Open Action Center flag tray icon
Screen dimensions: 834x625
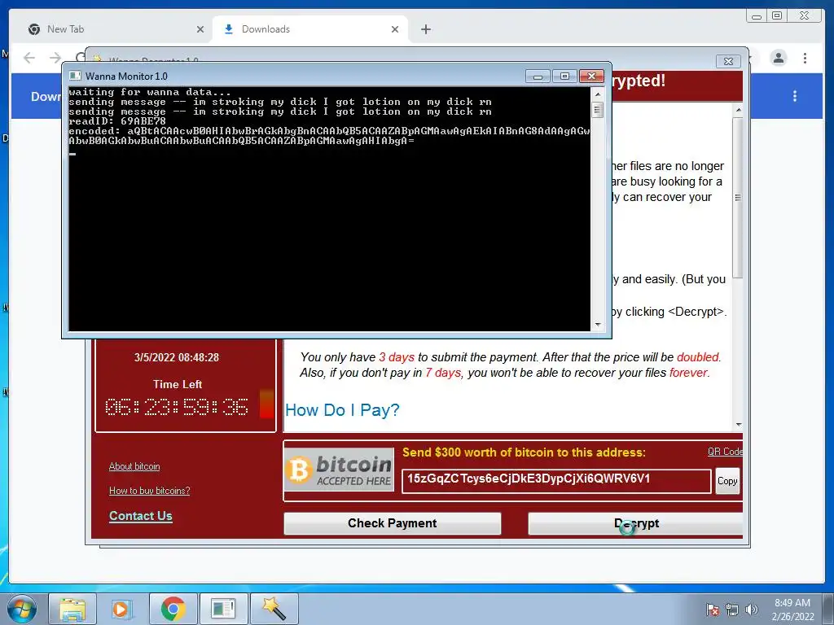[x=712, y=610]
